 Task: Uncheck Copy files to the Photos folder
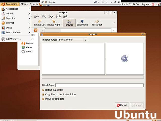tap(43, 95)
